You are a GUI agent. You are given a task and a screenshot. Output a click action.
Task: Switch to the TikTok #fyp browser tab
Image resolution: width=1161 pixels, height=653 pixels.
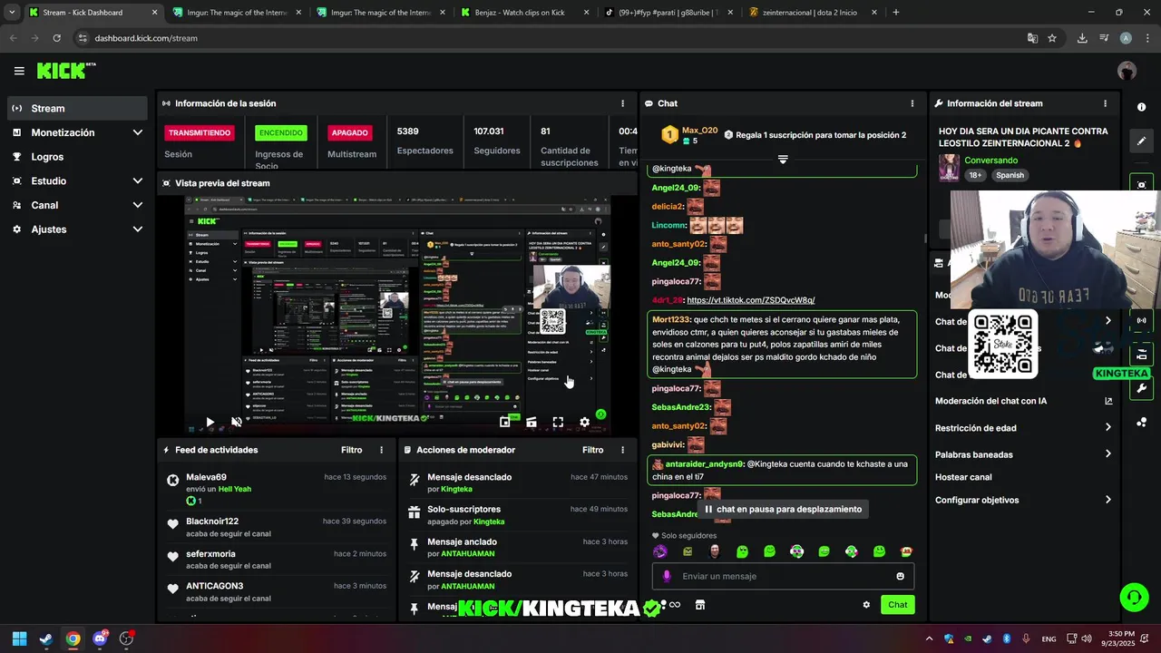pos(668,13)
